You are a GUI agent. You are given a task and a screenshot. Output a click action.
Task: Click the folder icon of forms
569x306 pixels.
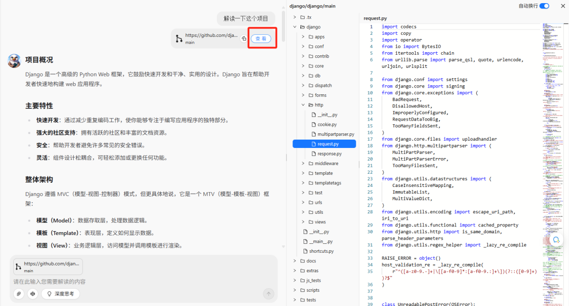(x=311, y=95)
